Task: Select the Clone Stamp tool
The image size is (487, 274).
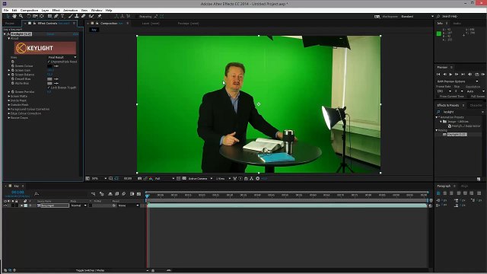Action: [x=77, y=16]
